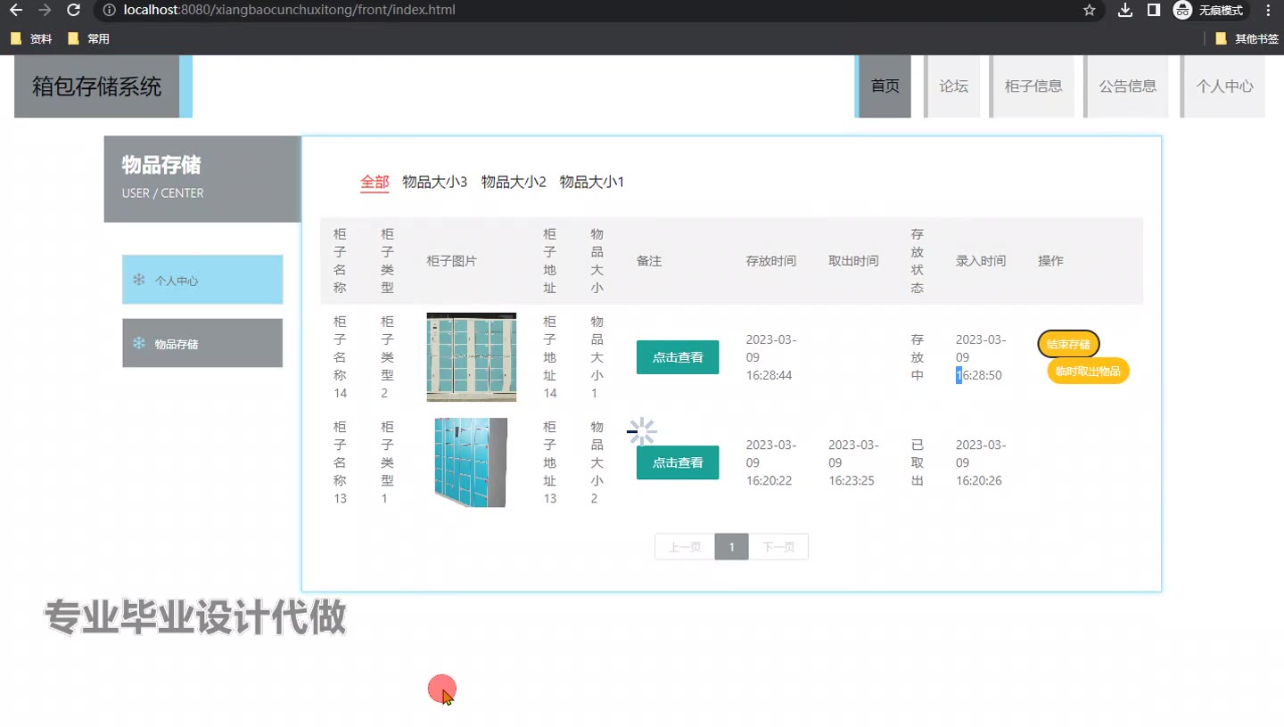The height and width of the screenshot is (727, 1284).
Task: Open Chrome three-dot menu
Action: click(x=1268, y=11)
